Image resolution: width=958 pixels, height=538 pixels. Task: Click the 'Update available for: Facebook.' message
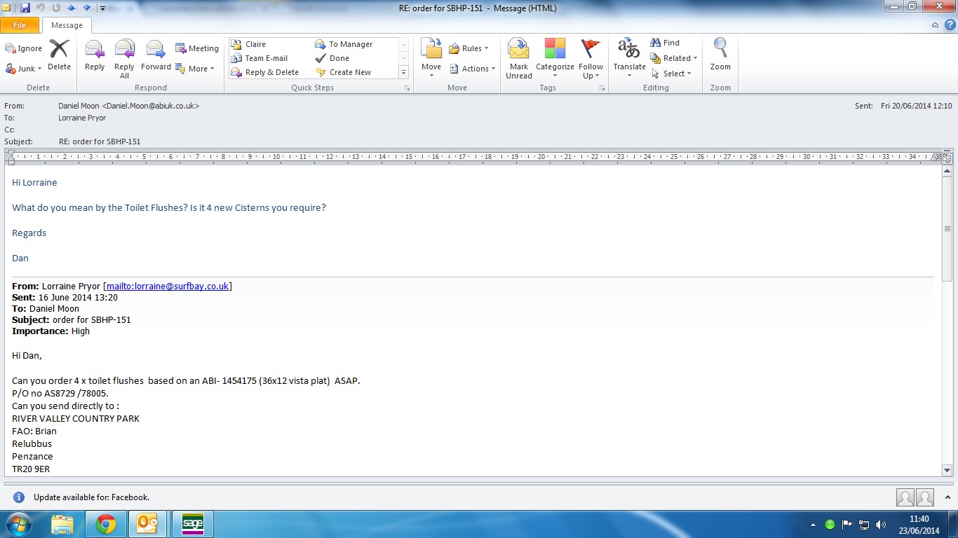[x=91, y=497]
